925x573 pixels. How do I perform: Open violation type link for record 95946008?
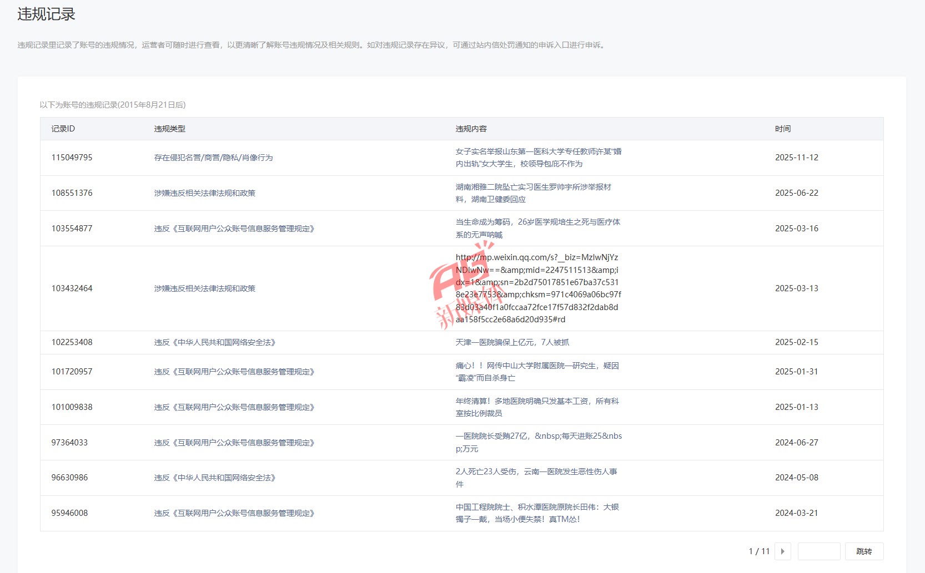(234, 513)
